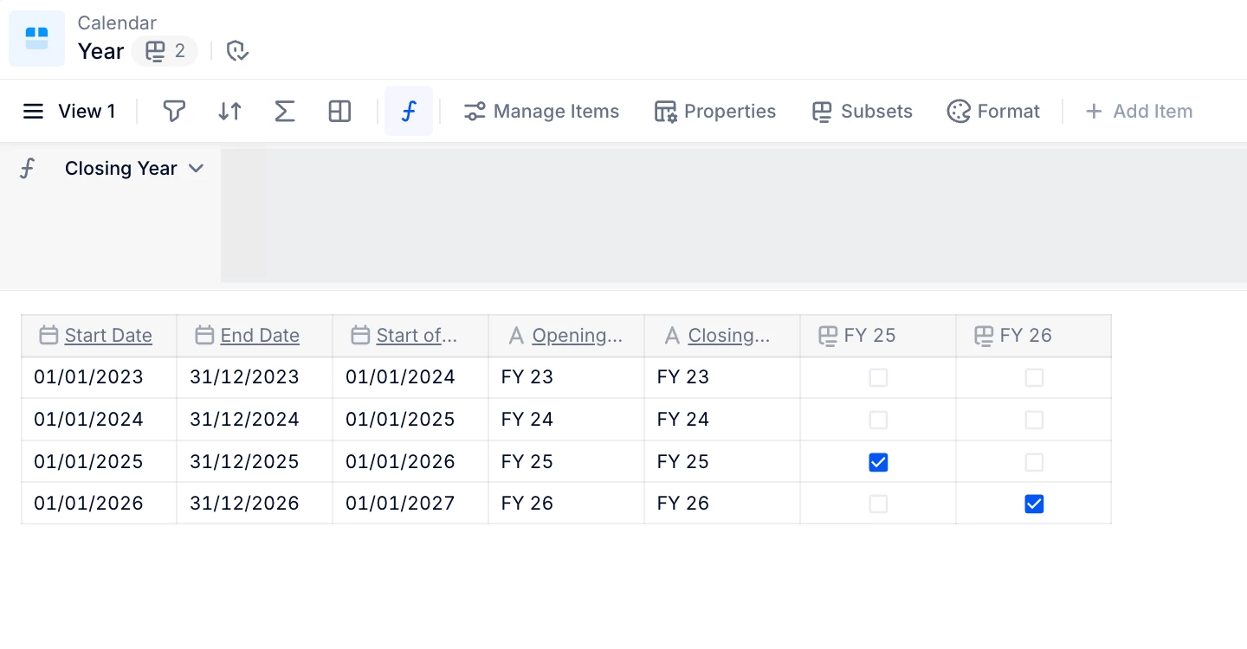This screenshot has height=649, width=1247.
Task: Click the filter funnel icon
Action: pos(174,112)
